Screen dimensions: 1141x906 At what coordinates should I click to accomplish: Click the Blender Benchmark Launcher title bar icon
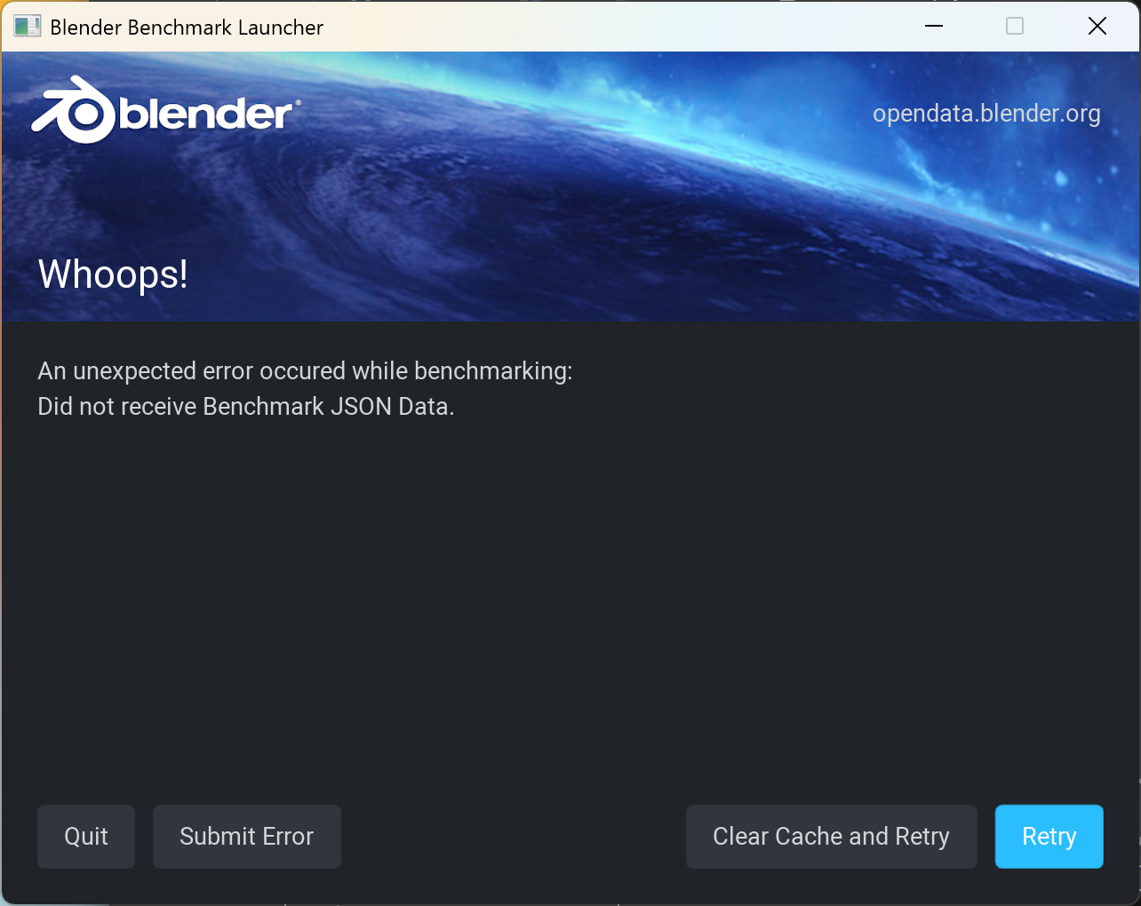pyautogui.click(x=28, y=27)
